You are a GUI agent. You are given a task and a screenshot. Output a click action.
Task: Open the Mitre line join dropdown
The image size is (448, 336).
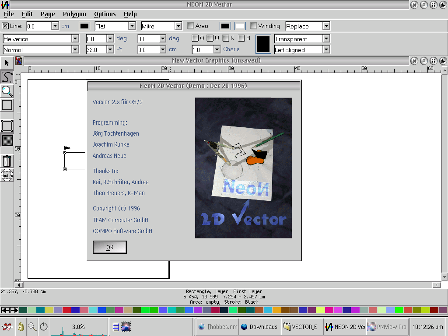178,26
